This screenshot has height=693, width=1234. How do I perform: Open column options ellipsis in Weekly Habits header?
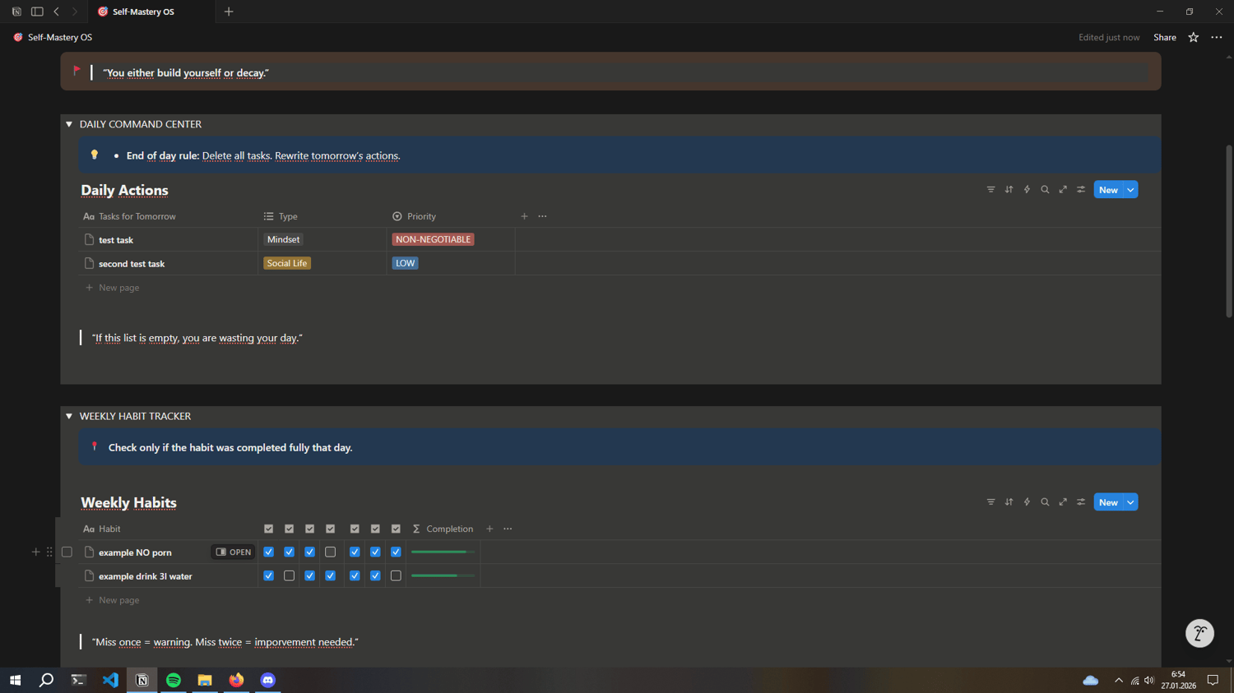point(508,529)
